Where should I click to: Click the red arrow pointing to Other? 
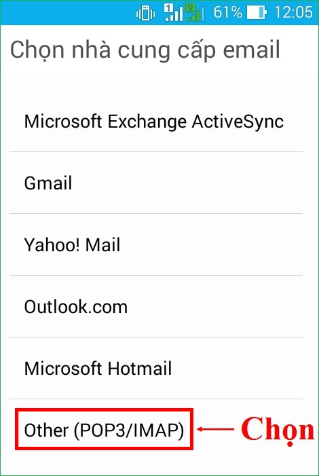coord(215,429)
